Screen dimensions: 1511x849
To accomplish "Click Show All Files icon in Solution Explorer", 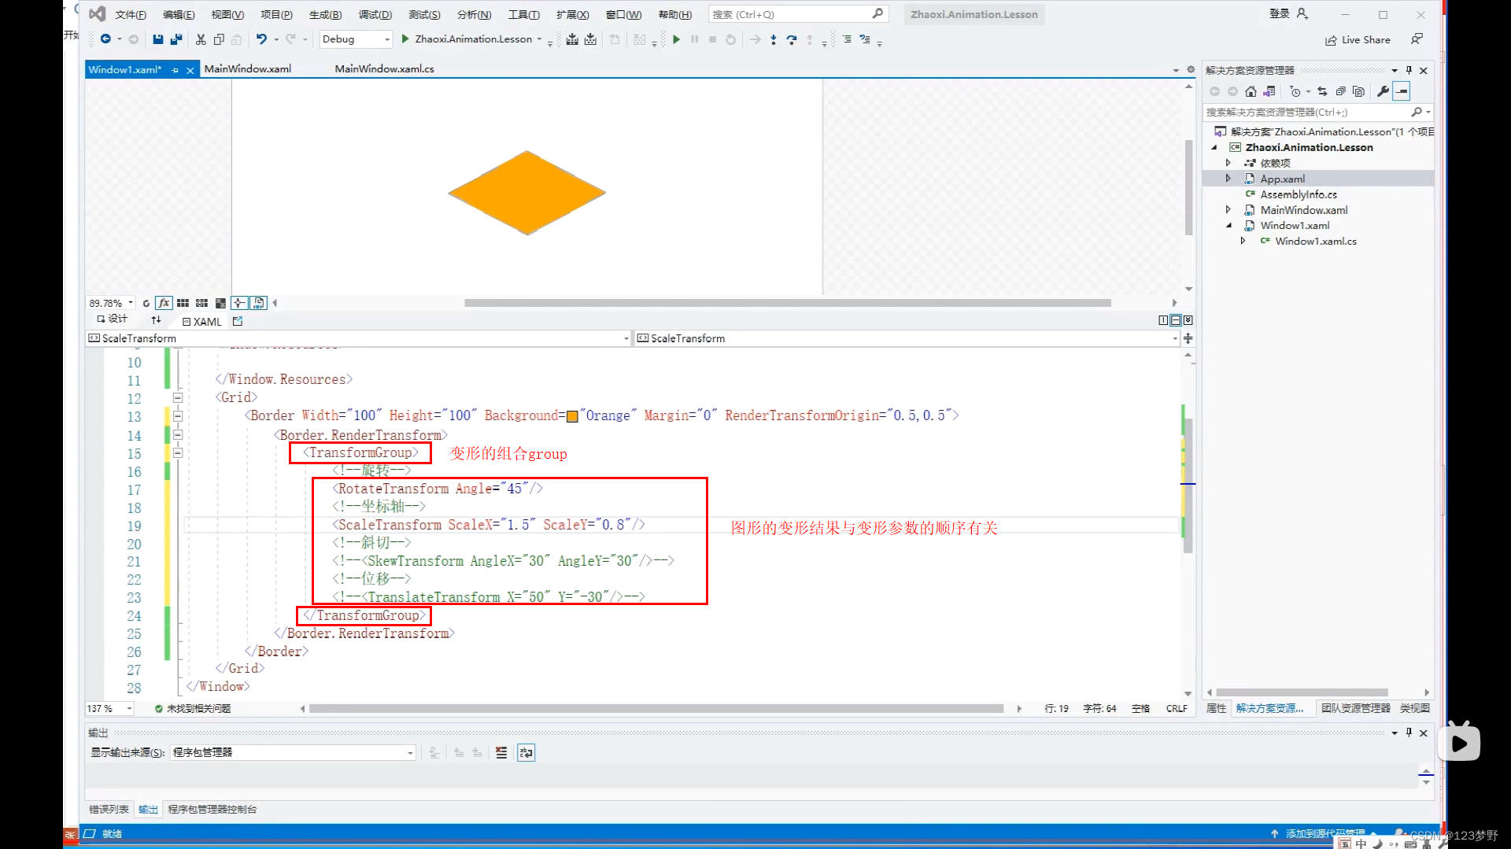I will pos(1358,91).
